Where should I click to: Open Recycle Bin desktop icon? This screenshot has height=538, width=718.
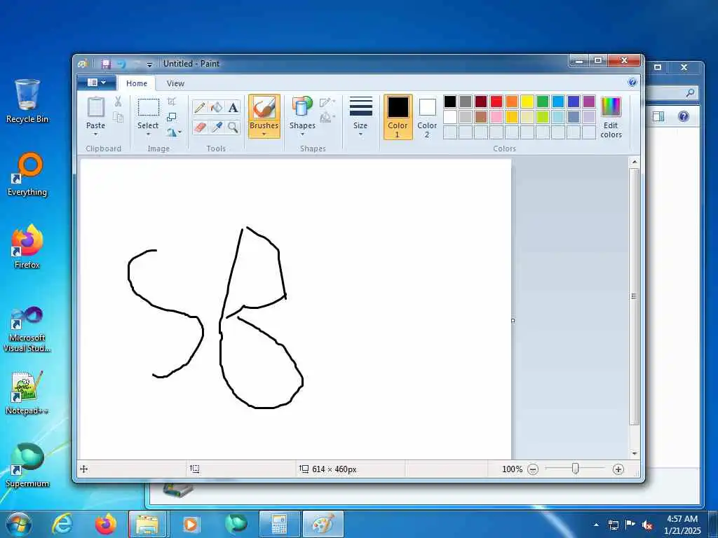pyautogui.click(x=27, y=102)
